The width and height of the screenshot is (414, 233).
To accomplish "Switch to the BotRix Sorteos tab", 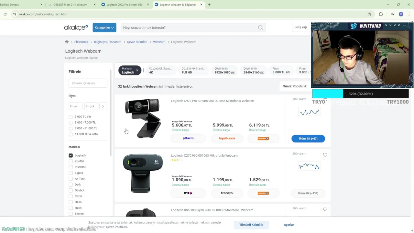I will point(19,5).
